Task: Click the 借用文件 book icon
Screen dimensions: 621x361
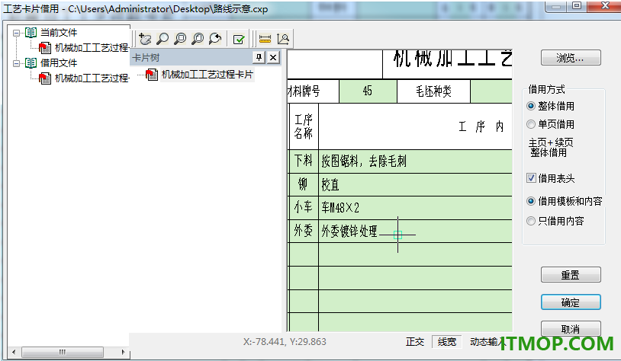Action: tap(31, 62)
